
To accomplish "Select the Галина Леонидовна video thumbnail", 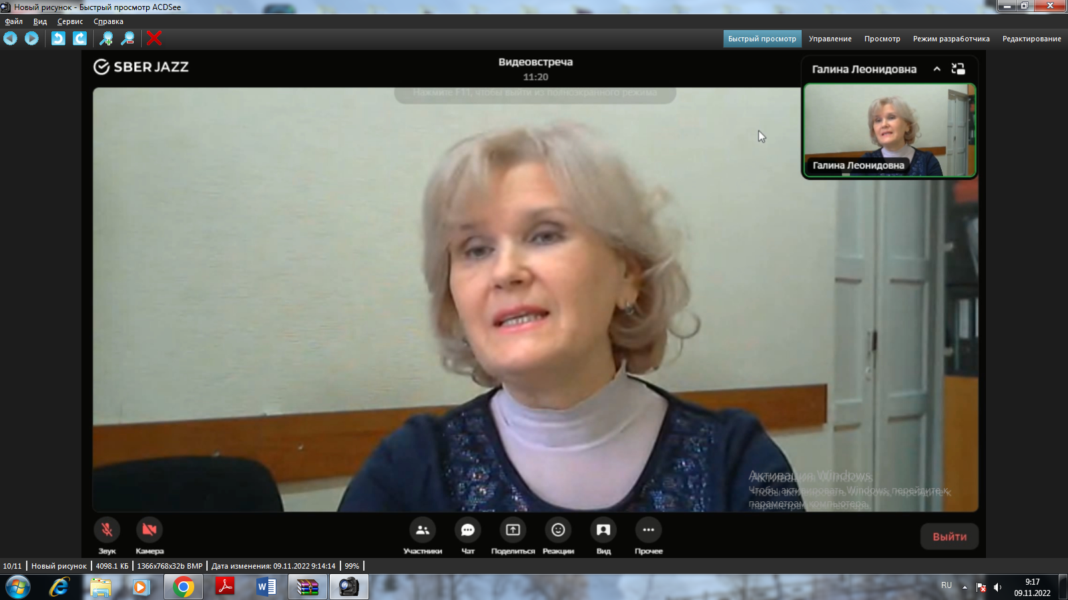I will (890, 130).
